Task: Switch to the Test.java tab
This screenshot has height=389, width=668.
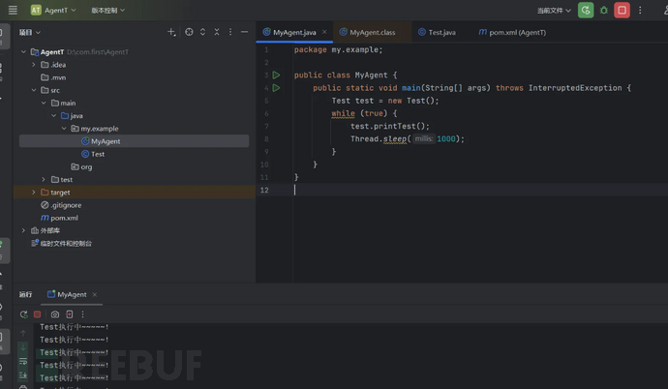Action: (438, 32)
